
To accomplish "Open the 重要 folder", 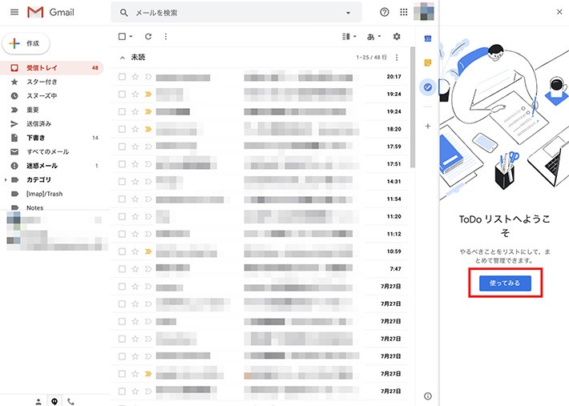I will pos(52,110).
